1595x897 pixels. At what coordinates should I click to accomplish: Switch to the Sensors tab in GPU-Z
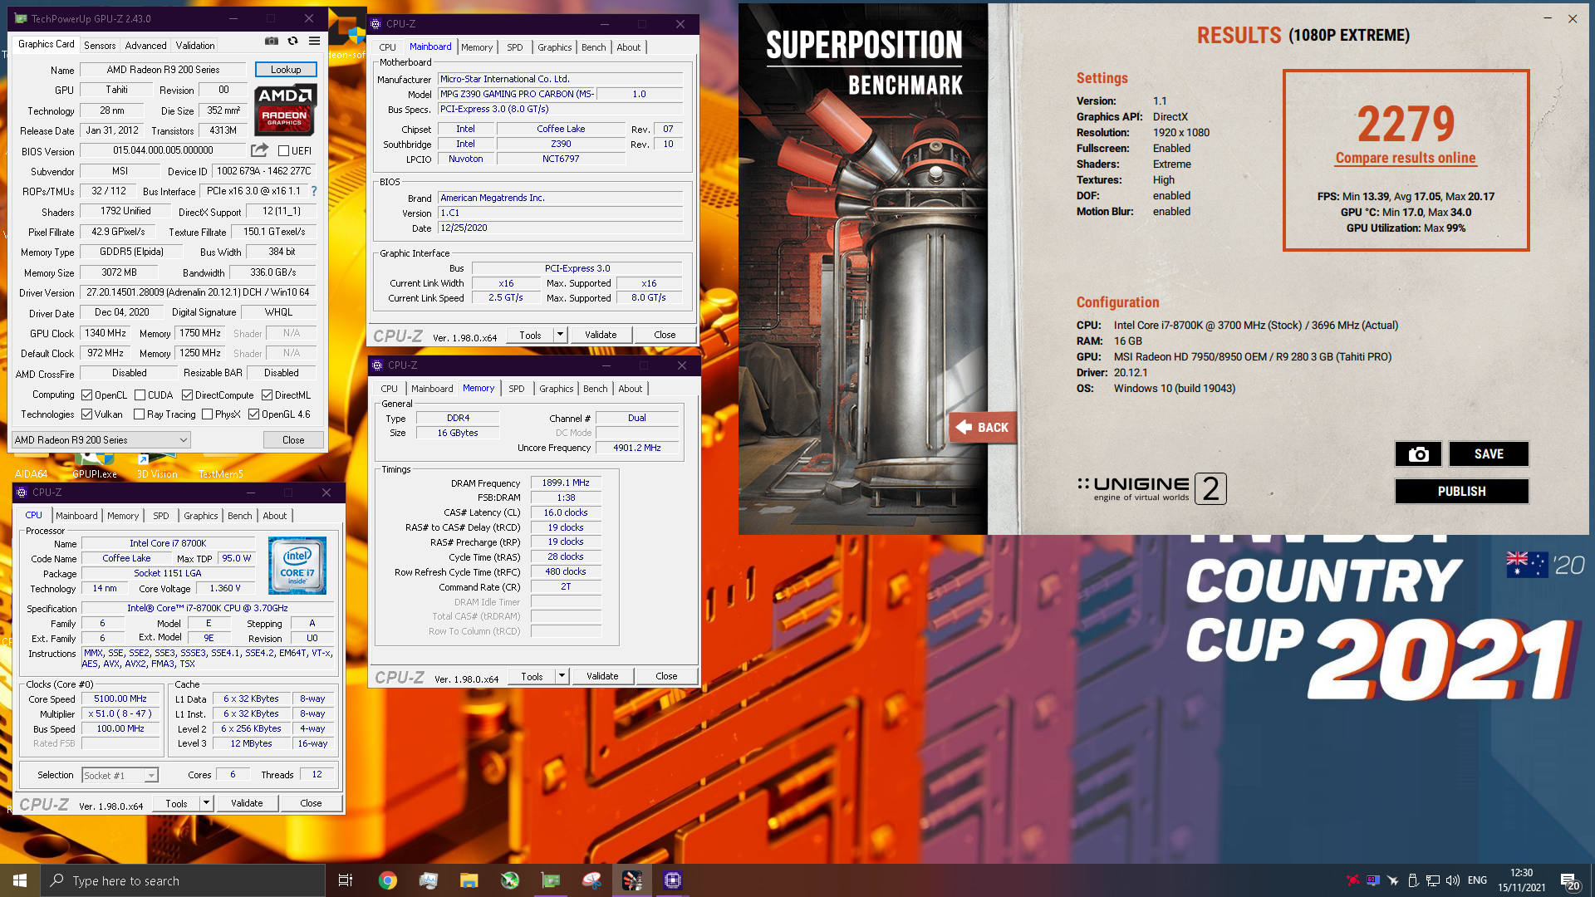click(100, 46)
